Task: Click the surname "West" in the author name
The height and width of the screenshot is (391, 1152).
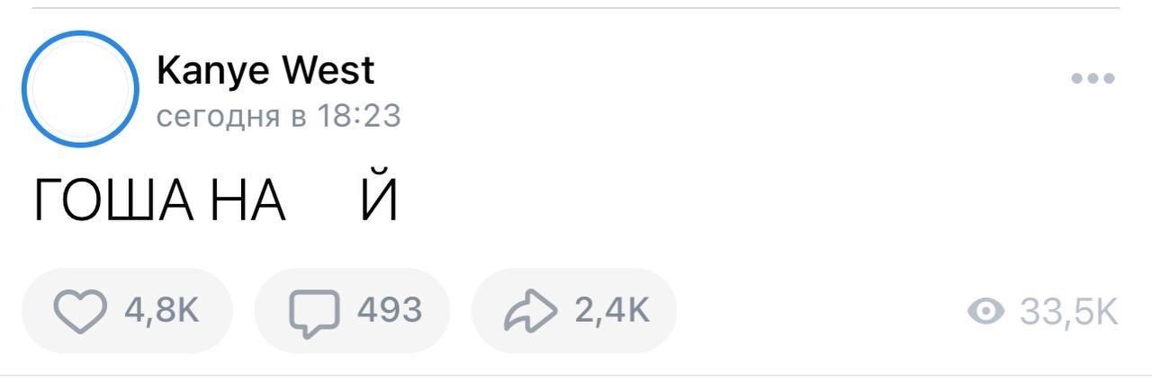Action: (x=329, y=70)
